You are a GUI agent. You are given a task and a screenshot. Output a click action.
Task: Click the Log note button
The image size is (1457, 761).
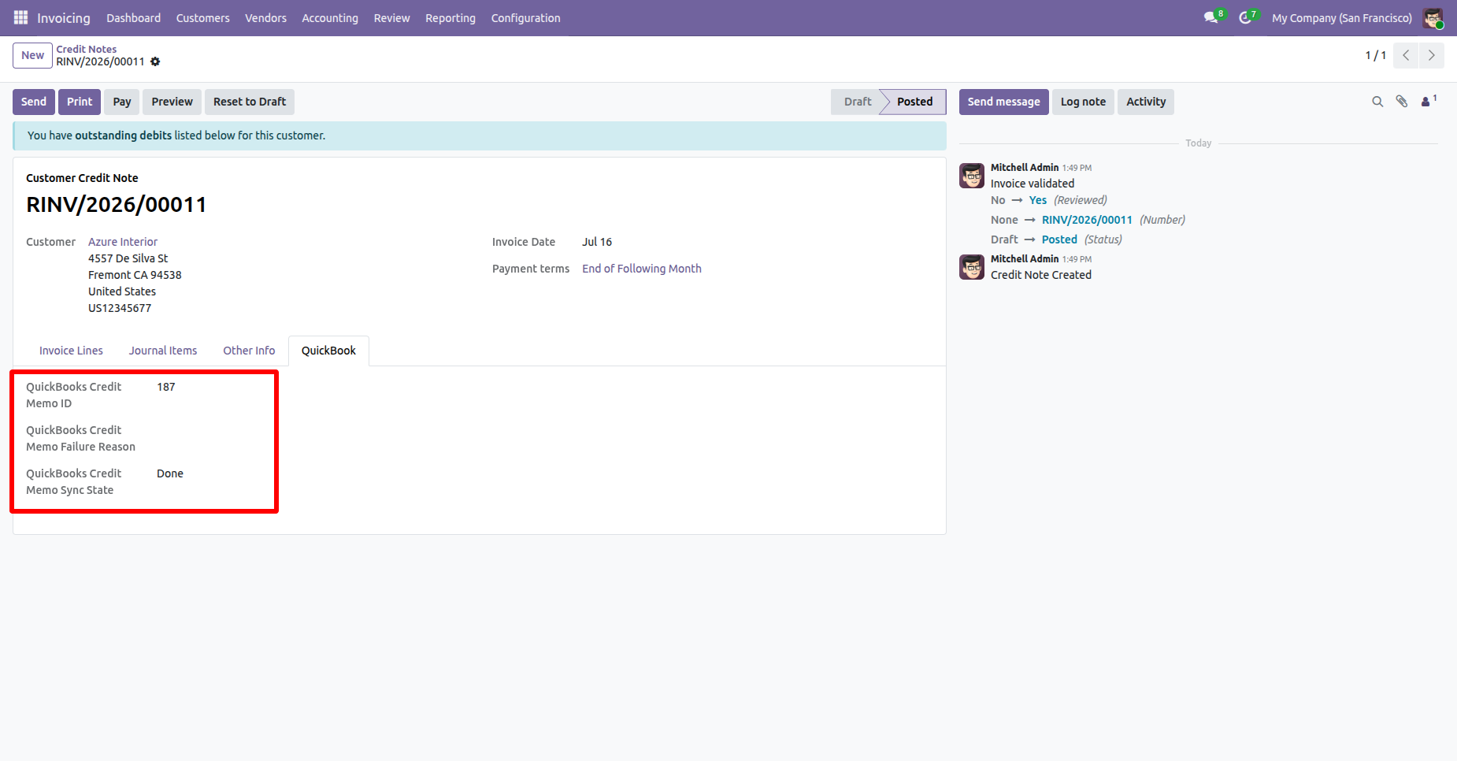(1083, 102)
